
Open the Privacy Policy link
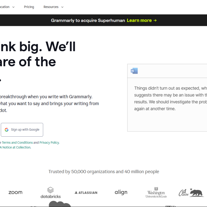[49, 143]
